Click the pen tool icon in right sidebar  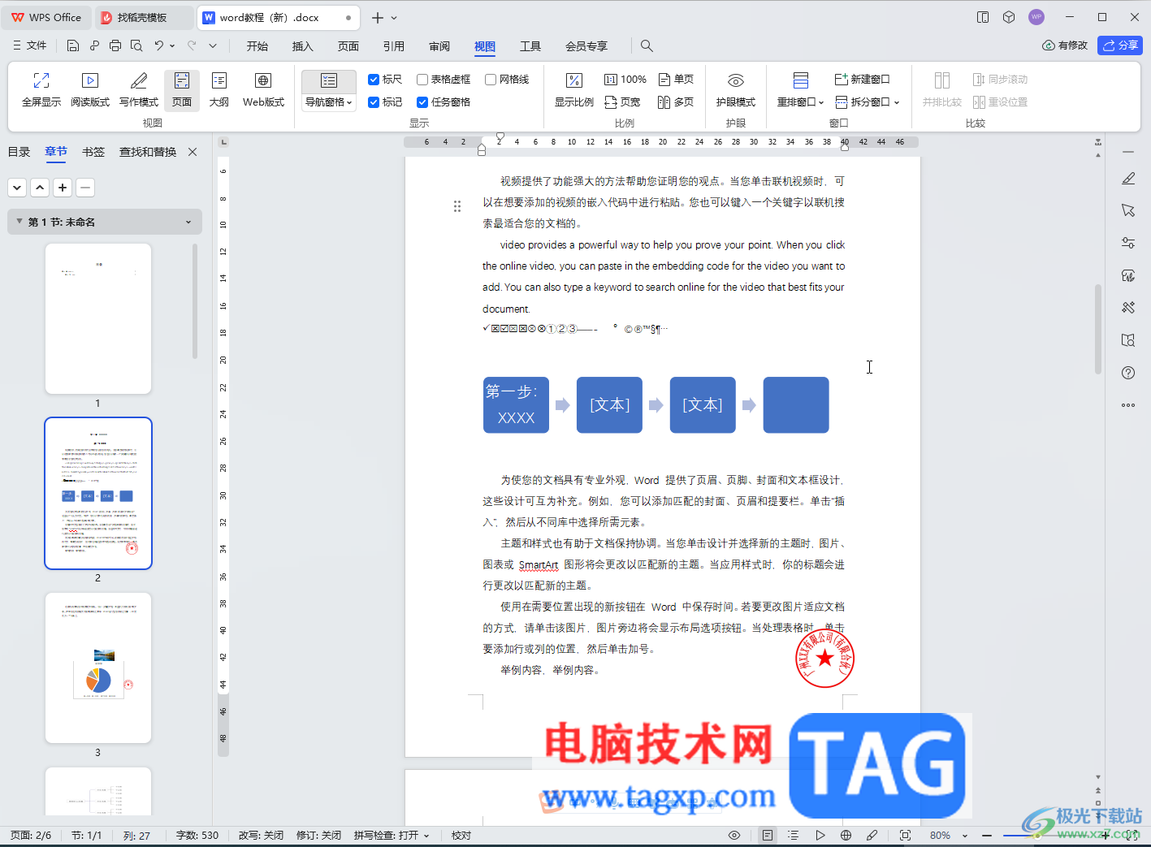pyautogui.click(x=1128, y=179)
